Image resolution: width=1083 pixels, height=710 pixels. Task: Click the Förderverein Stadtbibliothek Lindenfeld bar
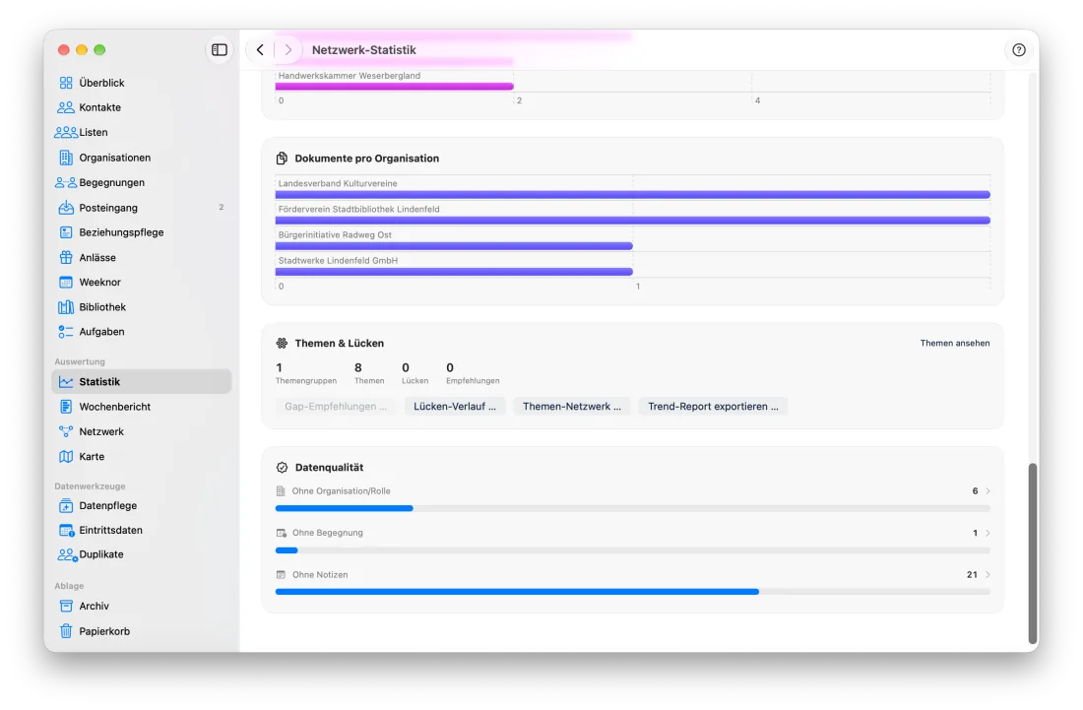pyautogui.click(x=633, y=221)
